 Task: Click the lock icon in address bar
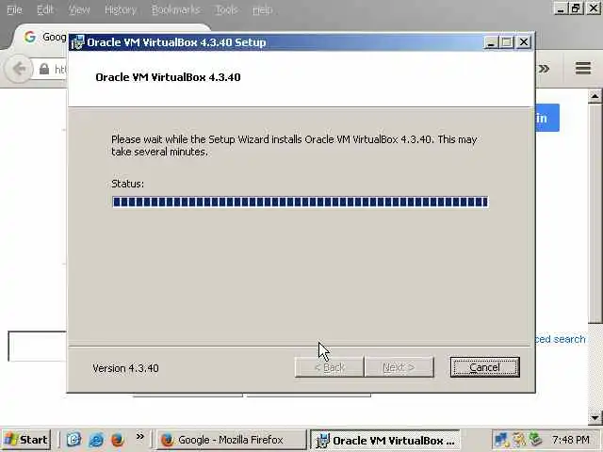(x=44, y=69)
